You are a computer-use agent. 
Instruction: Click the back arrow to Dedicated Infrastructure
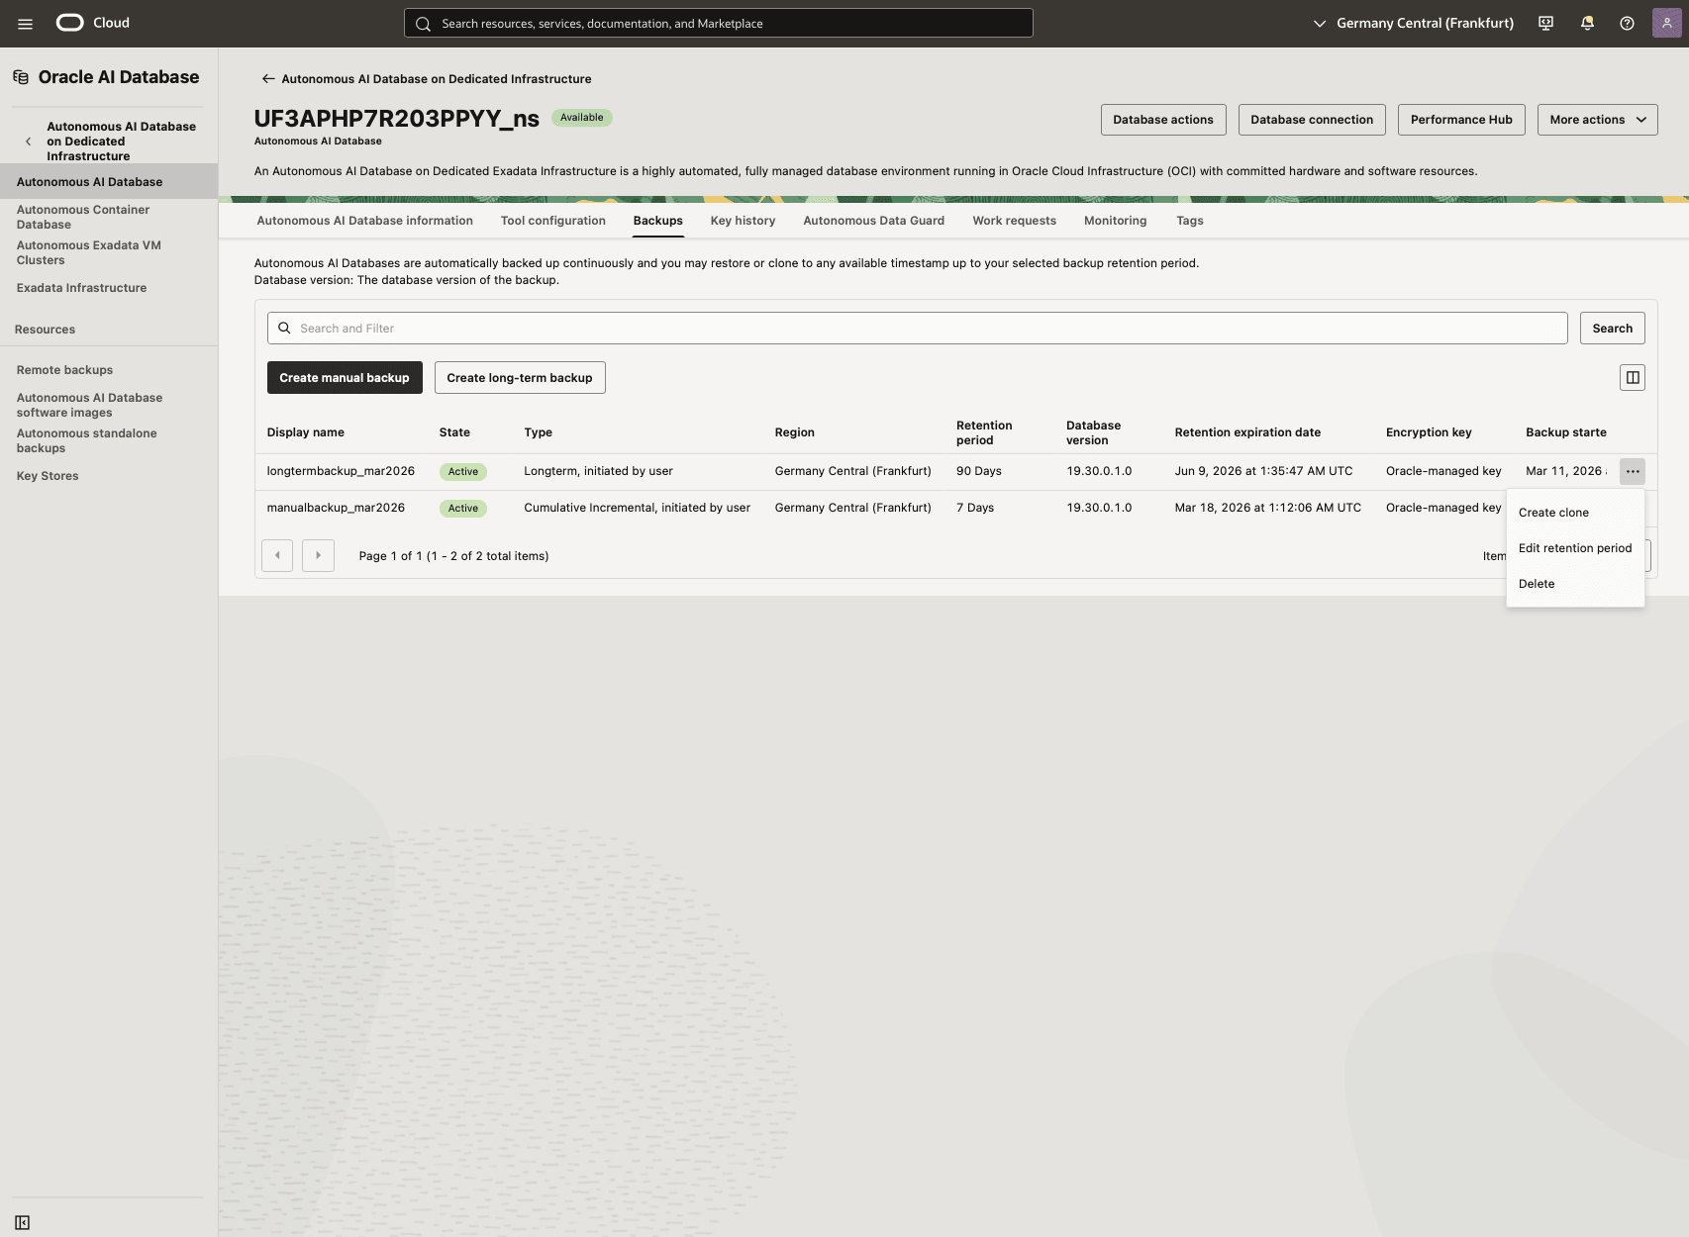[267, 79]
